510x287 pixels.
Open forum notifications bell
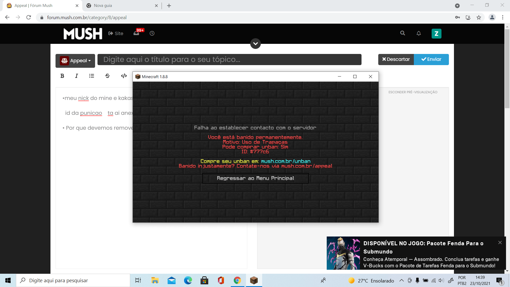click(x=419, y=33)
